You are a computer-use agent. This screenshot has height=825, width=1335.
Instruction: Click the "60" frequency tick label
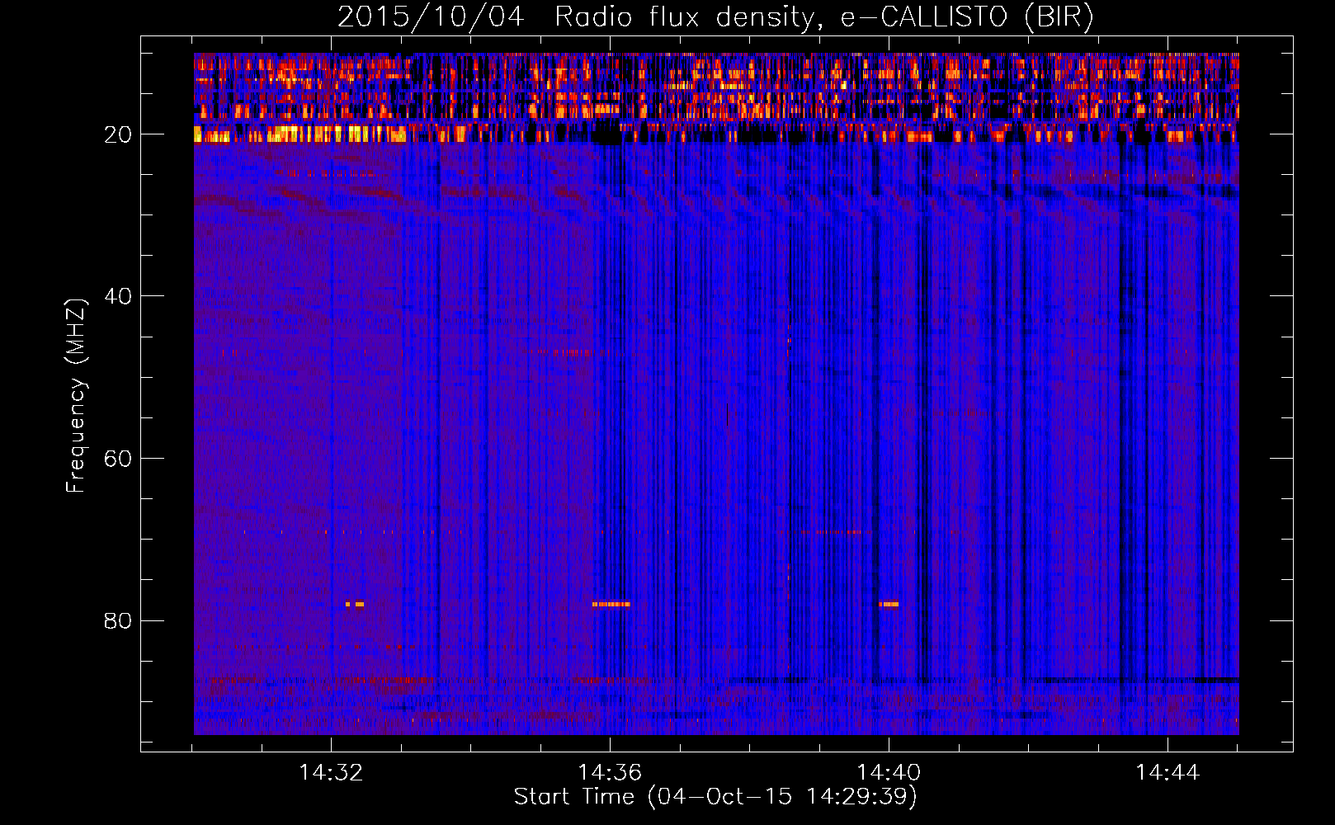[118, 459]
